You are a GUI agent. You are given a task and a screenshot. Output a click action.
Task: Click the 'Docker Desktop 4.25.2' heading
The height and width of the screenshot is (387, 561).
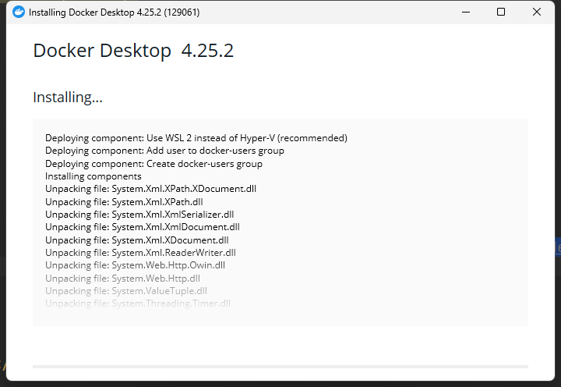pos(133,51)
